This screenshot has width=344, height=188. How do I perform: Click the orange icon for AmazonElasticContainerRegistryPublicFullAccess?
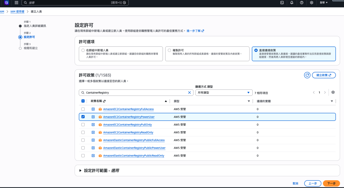click(x=100, y=140)
